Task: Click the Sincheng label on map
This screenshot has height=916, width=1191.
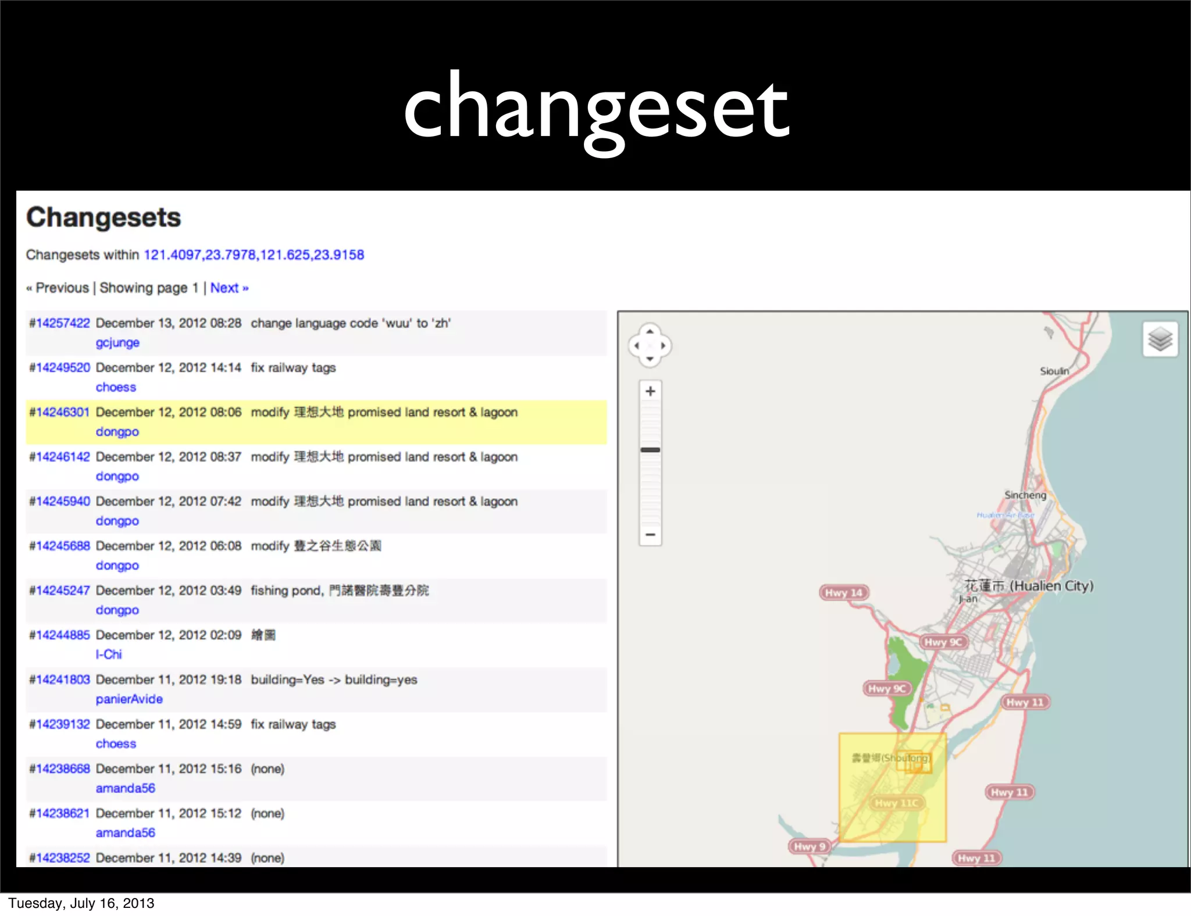Action: [1025, 495]
